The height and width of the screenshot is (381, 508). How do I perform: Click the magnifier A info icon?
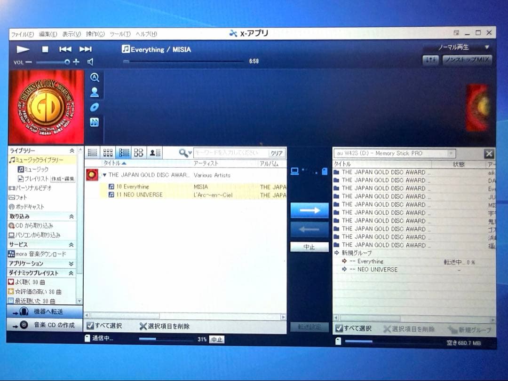94,78
